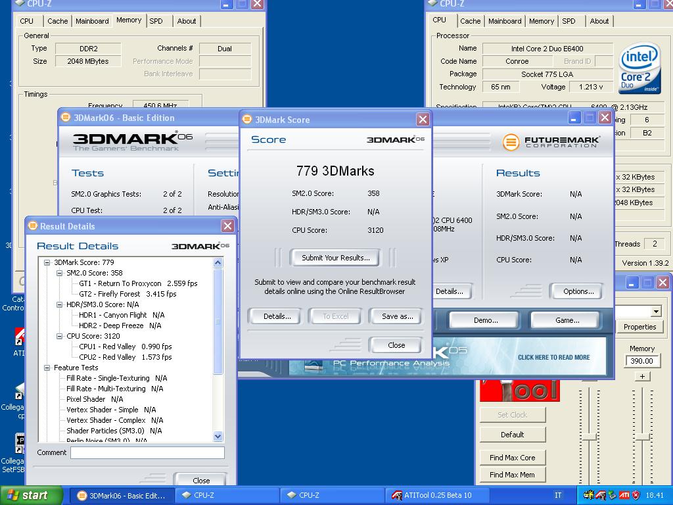Click the ATITool wrench tray icon
The width and height of the screenshot is (673, 505).
600,495
